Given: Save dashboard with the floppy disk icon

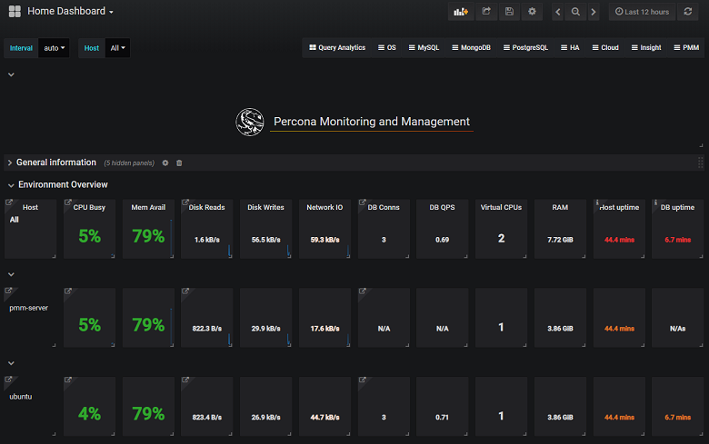Looking at the screenshot, I should 509,12.
